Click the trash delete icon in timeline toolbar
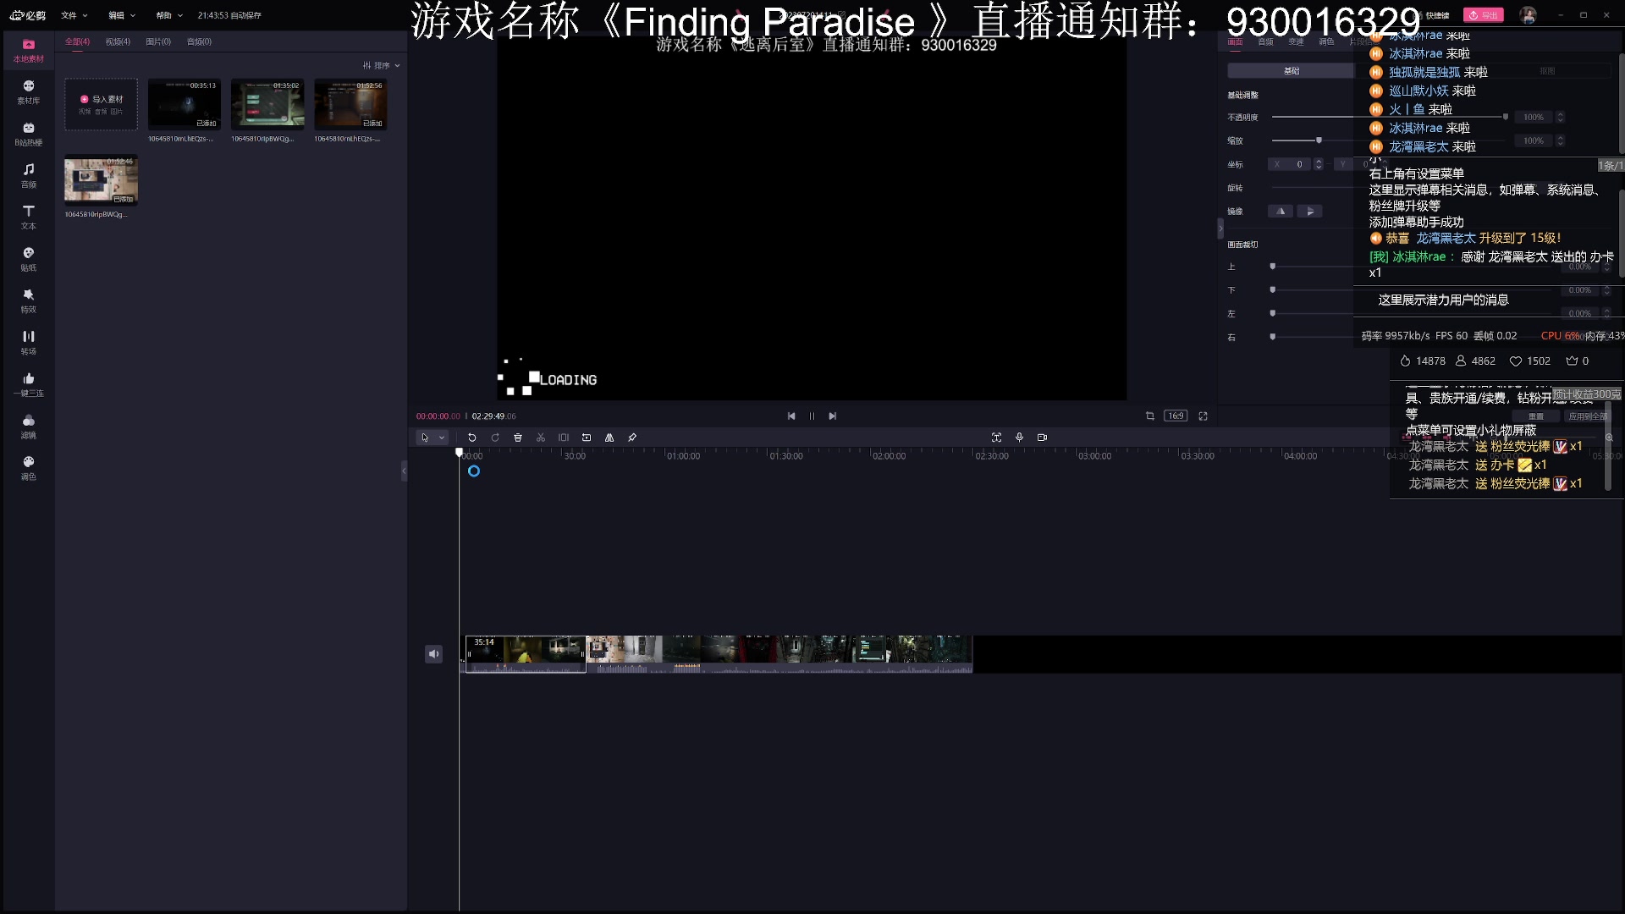Image resolution: width=1625 pixels, height=914 pixels. point(518,438)
